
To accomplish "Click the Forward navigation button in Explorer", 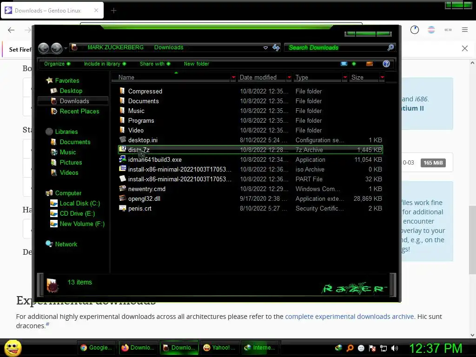I will pos(56,48).
